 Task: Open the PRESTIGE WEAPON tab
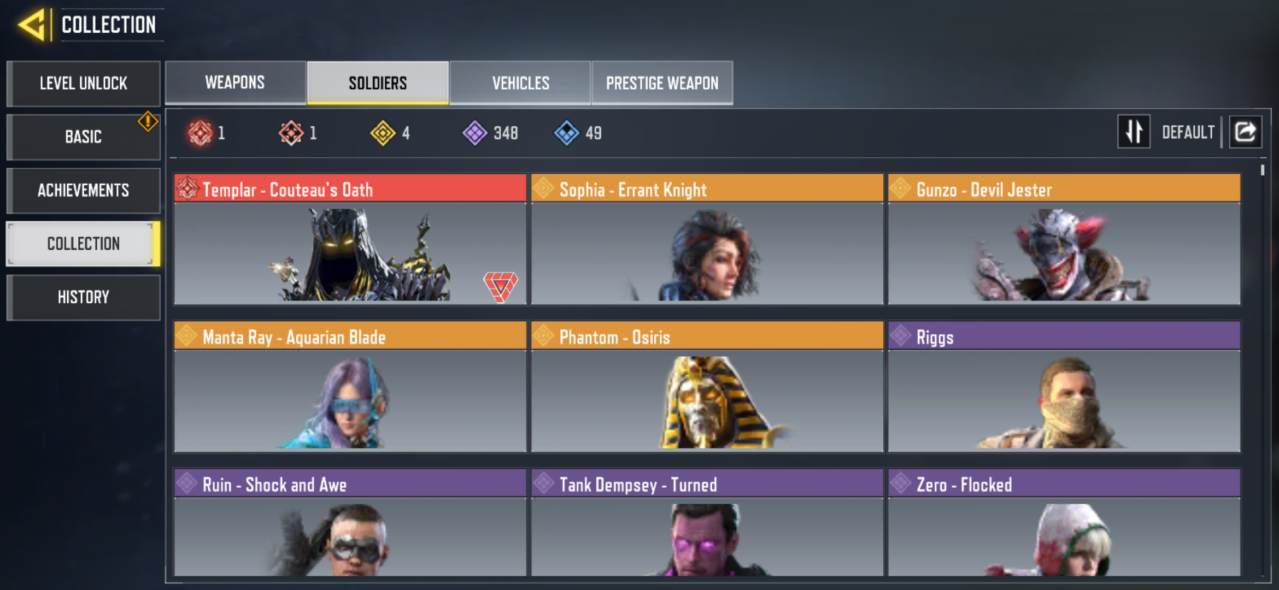click(662, 82)
